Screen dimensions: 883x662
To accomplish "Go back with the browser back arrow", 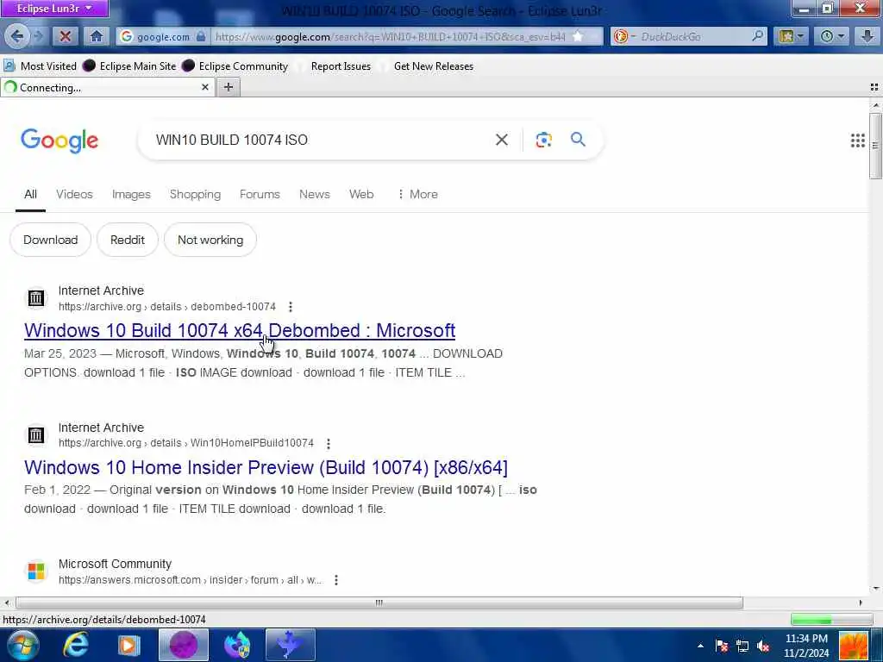I will pos(16,36).
